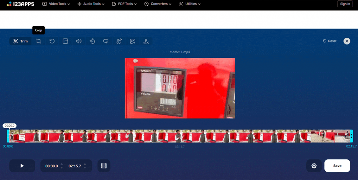
Task: Click the Sign In button
Action: click(345, 4)
